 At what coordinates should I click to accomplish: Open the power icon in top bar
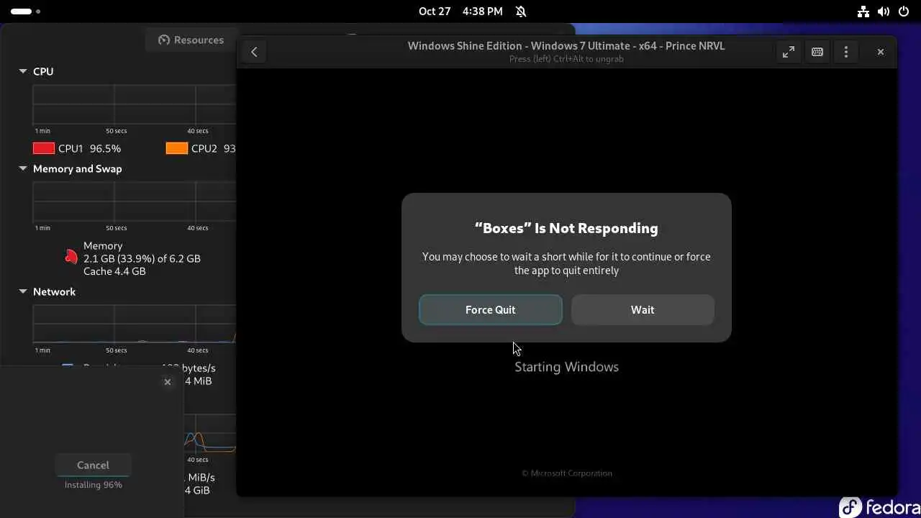[x=904, y=12]
